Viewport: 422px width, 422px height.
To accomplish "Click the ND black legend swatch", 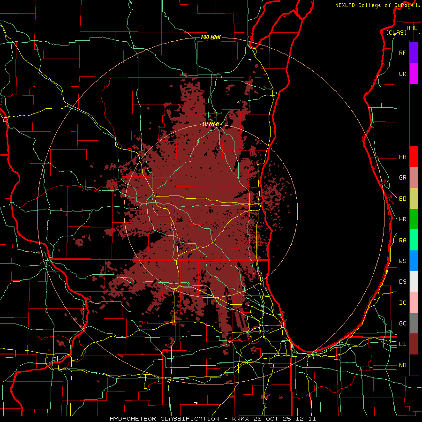I will click(x=414, y=365).
